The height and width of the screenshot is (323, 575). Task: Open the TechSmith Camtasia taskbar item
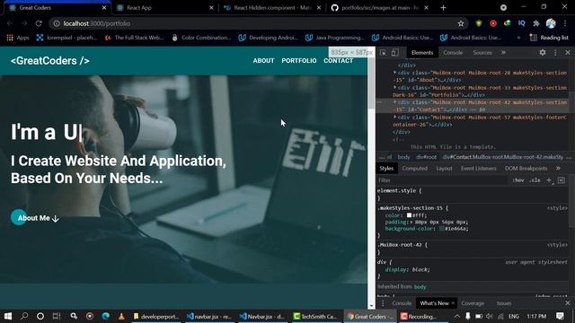[x=315, y=316]
